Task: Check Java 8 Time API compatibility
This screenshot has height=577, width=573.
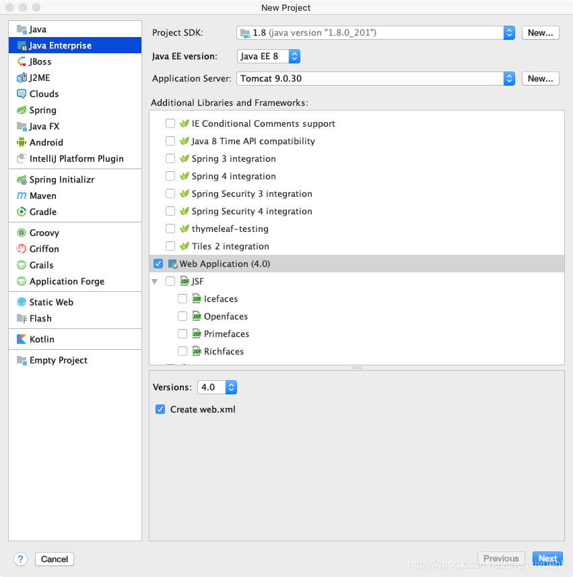Action: click(170, 141)
